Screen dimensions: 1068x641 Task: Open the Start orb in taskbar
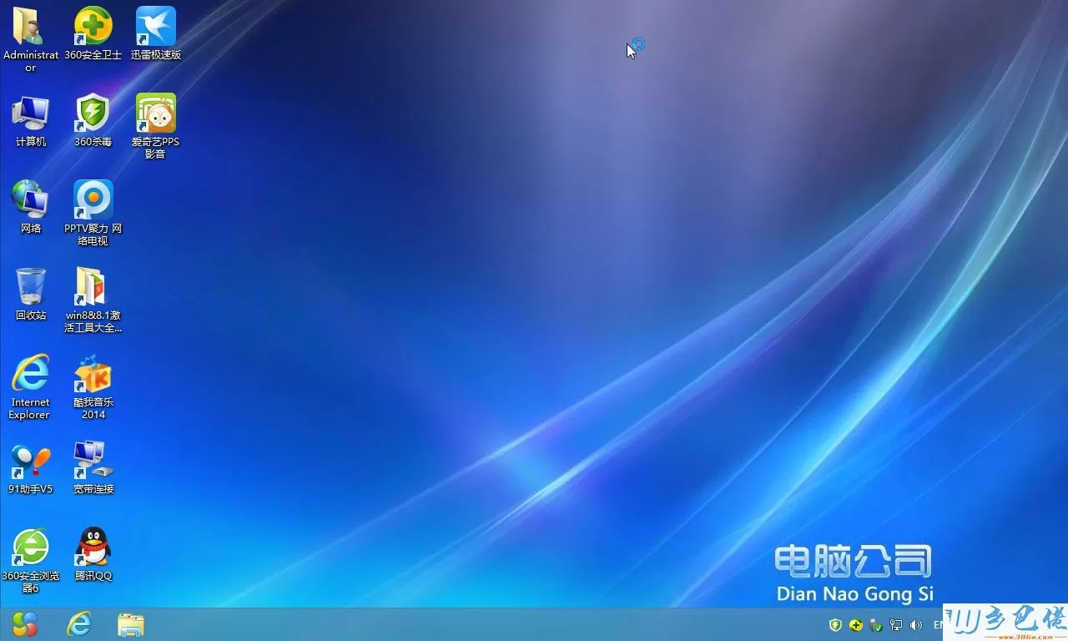[25, 624]
